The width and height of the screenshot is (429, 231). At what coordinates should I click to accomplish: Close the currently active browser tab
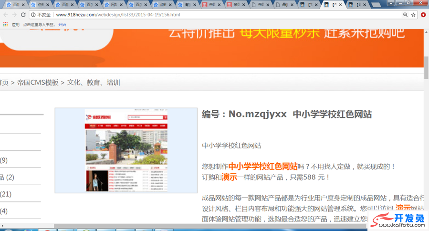[x=340, y=5]
